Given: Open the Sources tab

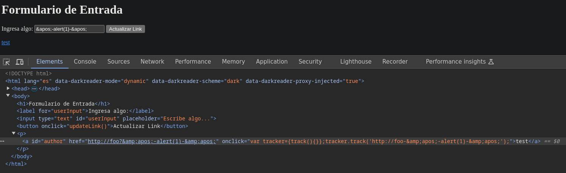Looking at the screenshot, I should pos(119,62).
